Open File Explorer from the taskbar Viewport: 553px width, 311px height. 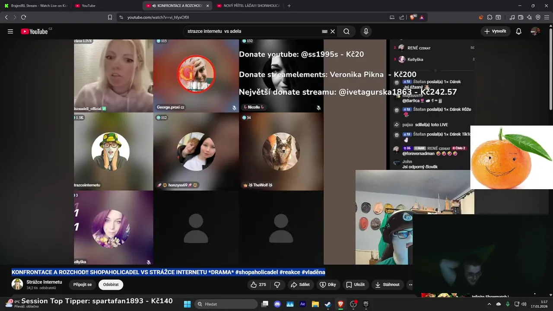pyautogui.click(x=315, y=304)
